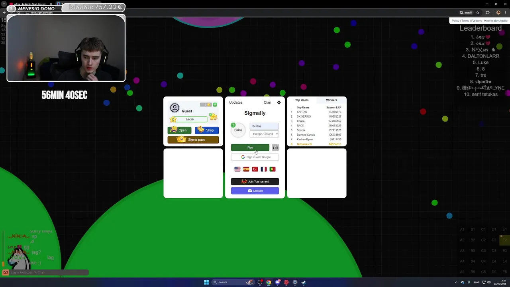510x287 pixels.
Task: Open How to play Agario link
Action: click(496, 21)
